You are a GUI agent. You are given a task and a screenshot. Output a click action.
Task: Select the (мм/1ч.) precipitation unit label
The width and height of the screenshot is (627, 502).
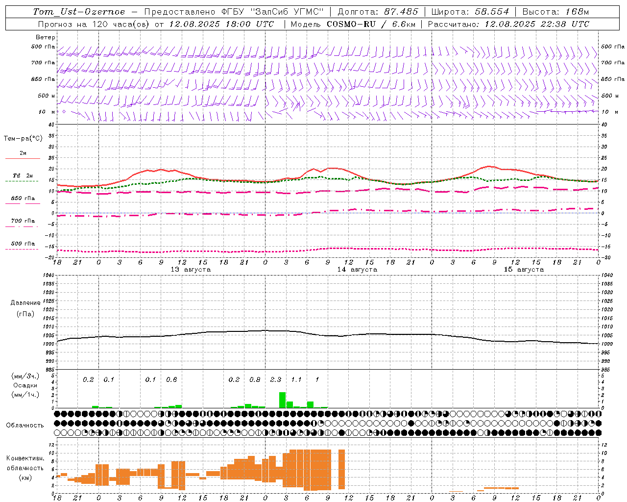(x=25, y=395)
